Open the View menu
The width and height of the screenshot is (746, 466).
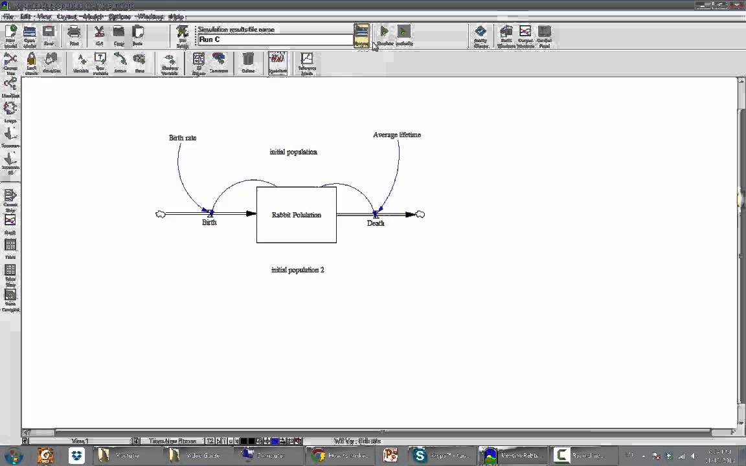[44, 17]
